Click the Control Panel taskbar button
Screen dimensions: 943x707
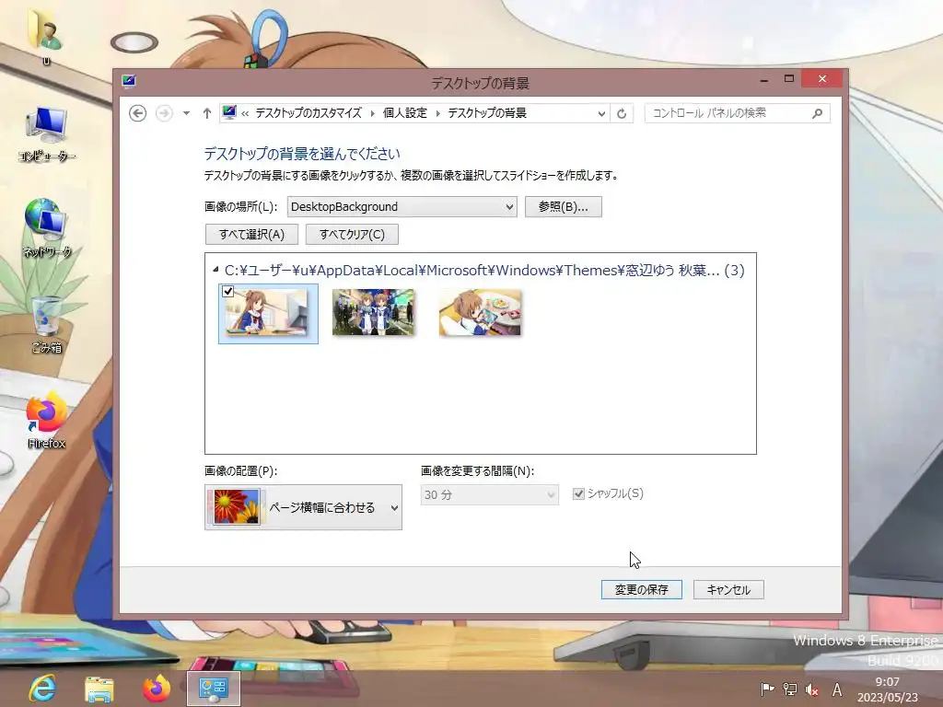click(x=214, y=689)
